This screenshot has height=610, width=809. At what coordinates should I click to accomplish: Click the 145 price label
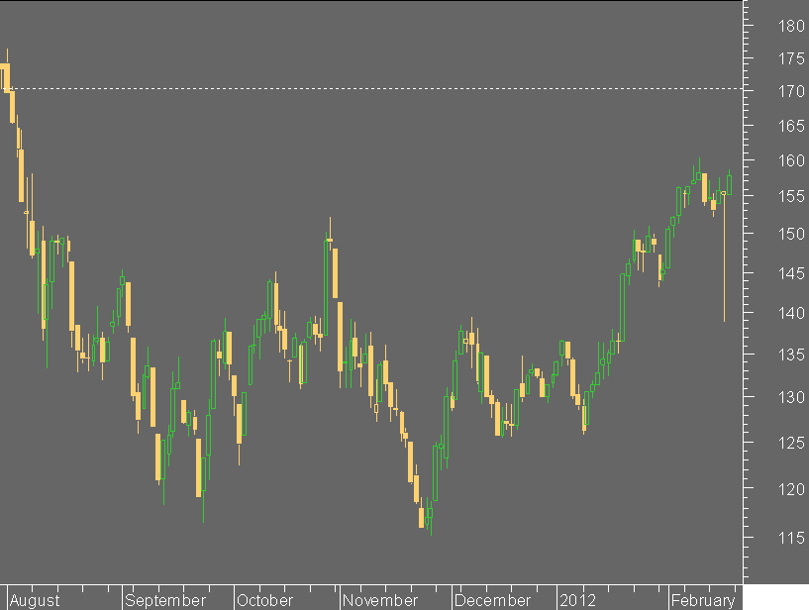click(791, 273)
